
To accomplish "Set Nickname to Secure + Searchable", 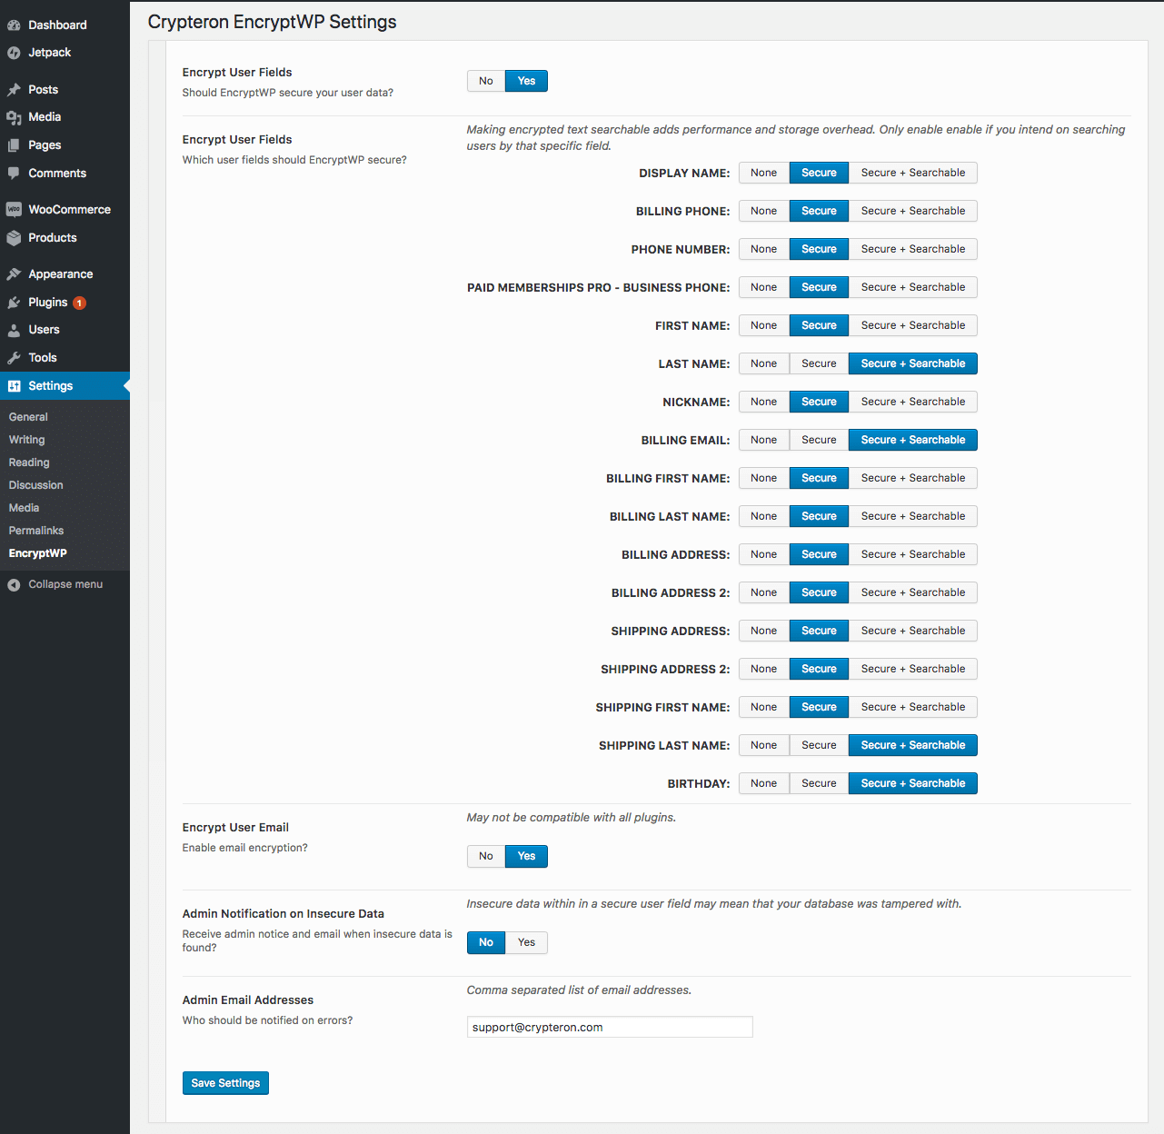I will click(x=913, y=402).
